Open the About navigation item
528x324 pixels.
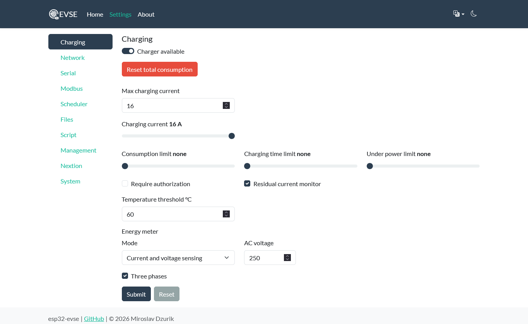click(x=146, y=14)
